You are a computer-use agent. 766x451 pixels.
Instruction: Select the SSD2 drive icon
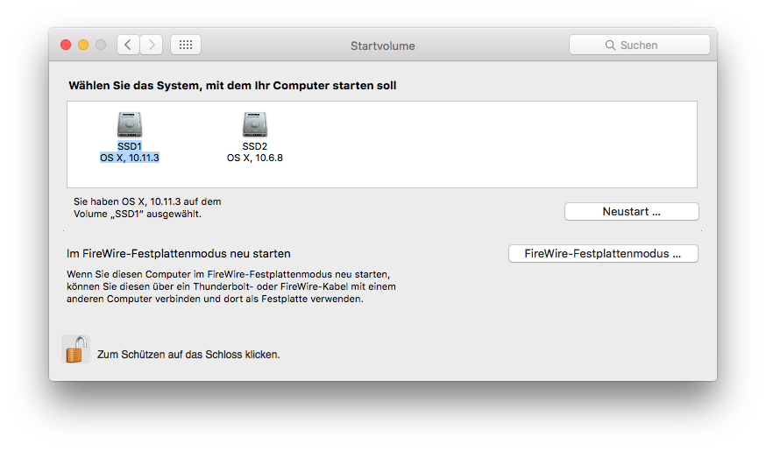pyautogui.click(x=255, y=124)
